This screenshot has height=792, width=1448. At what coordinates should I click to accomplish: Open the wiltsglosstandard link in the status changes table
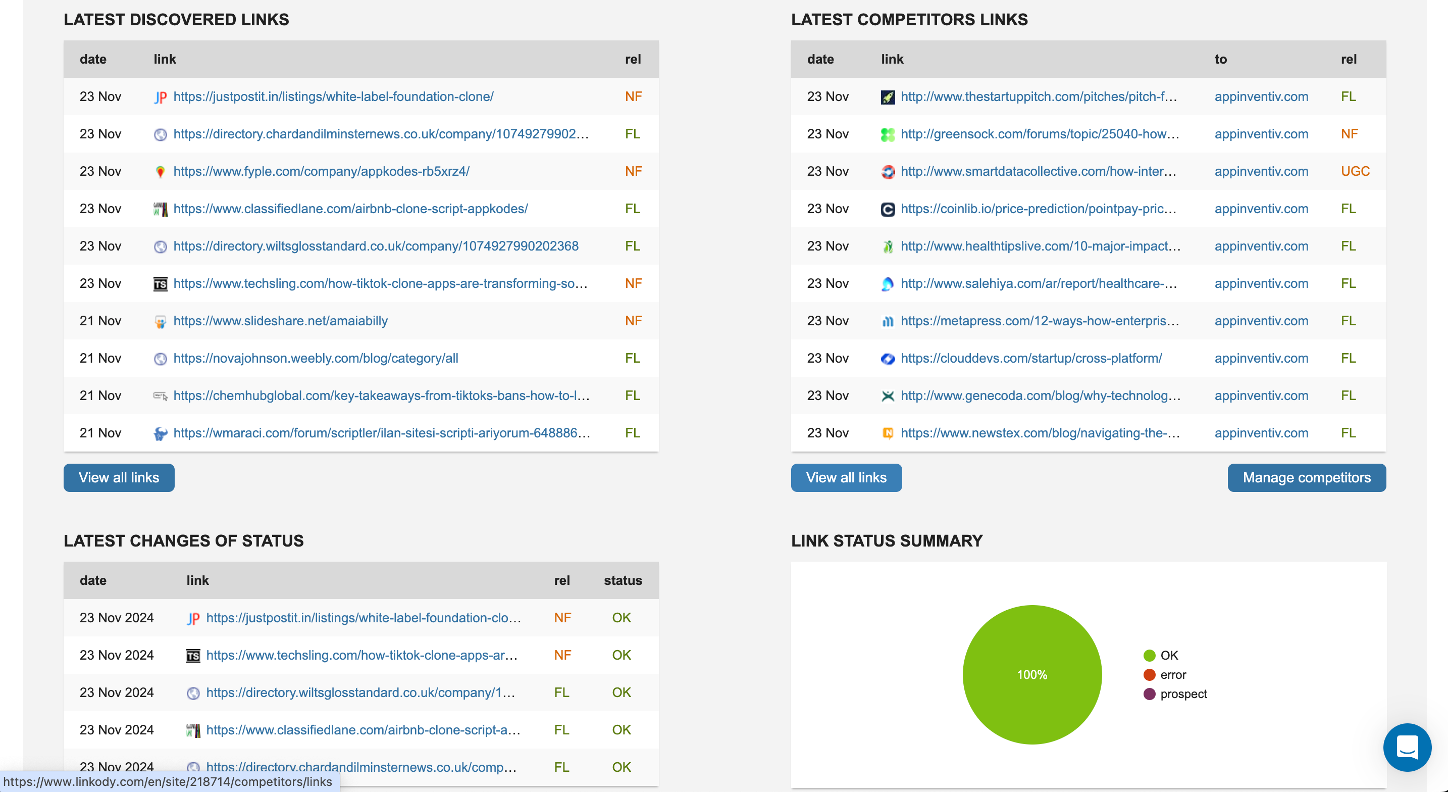(x=361, y=692)
